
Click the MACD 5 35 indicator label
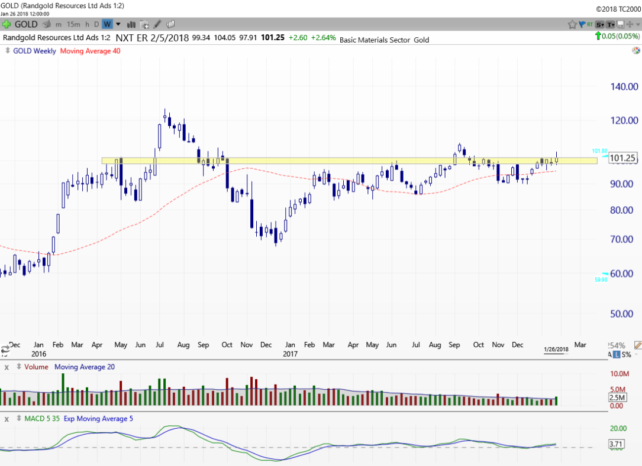point(42,419)
